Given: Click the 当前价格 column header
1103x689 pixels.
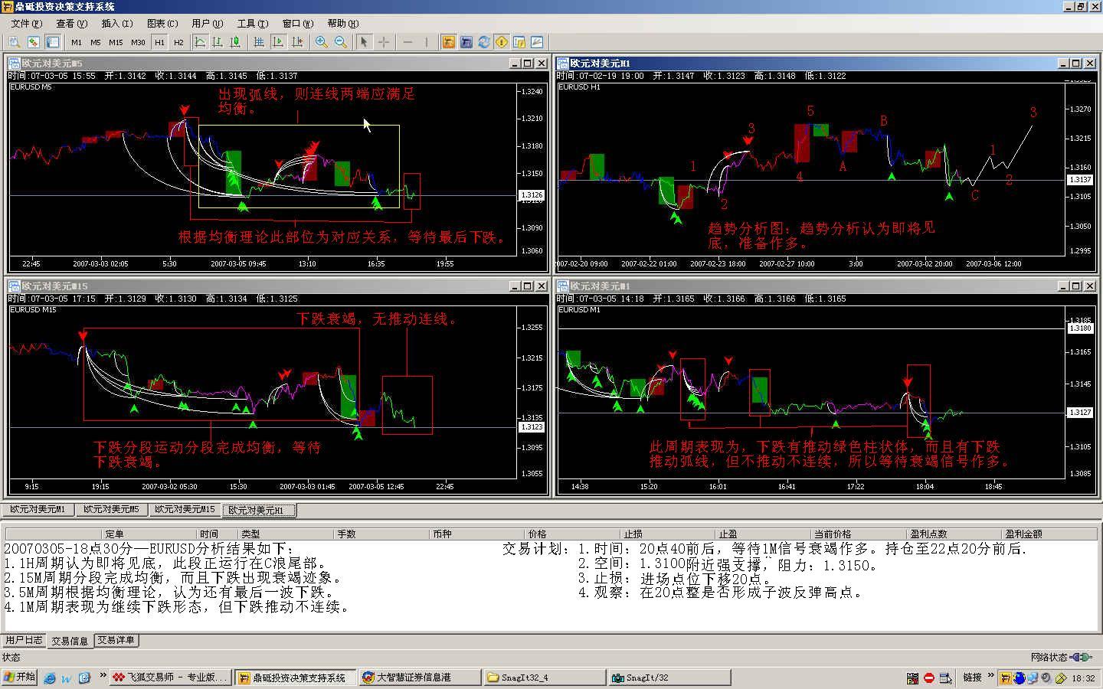Looking at the screenshot, I should tap(859, 534).
